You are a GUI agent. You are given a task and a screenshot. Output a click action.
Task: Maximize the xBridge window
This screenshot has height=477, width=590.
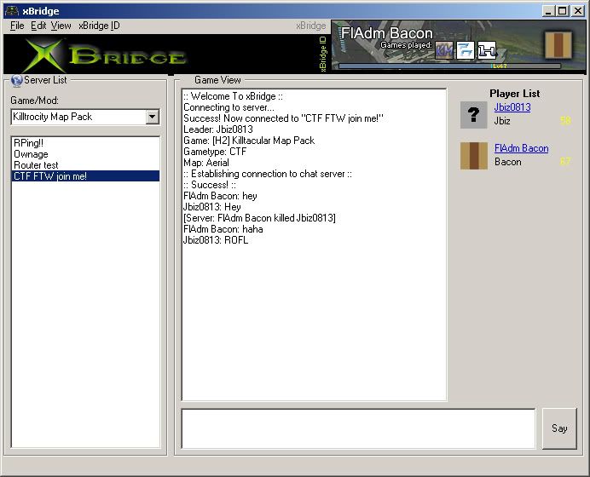pos(563,11)
